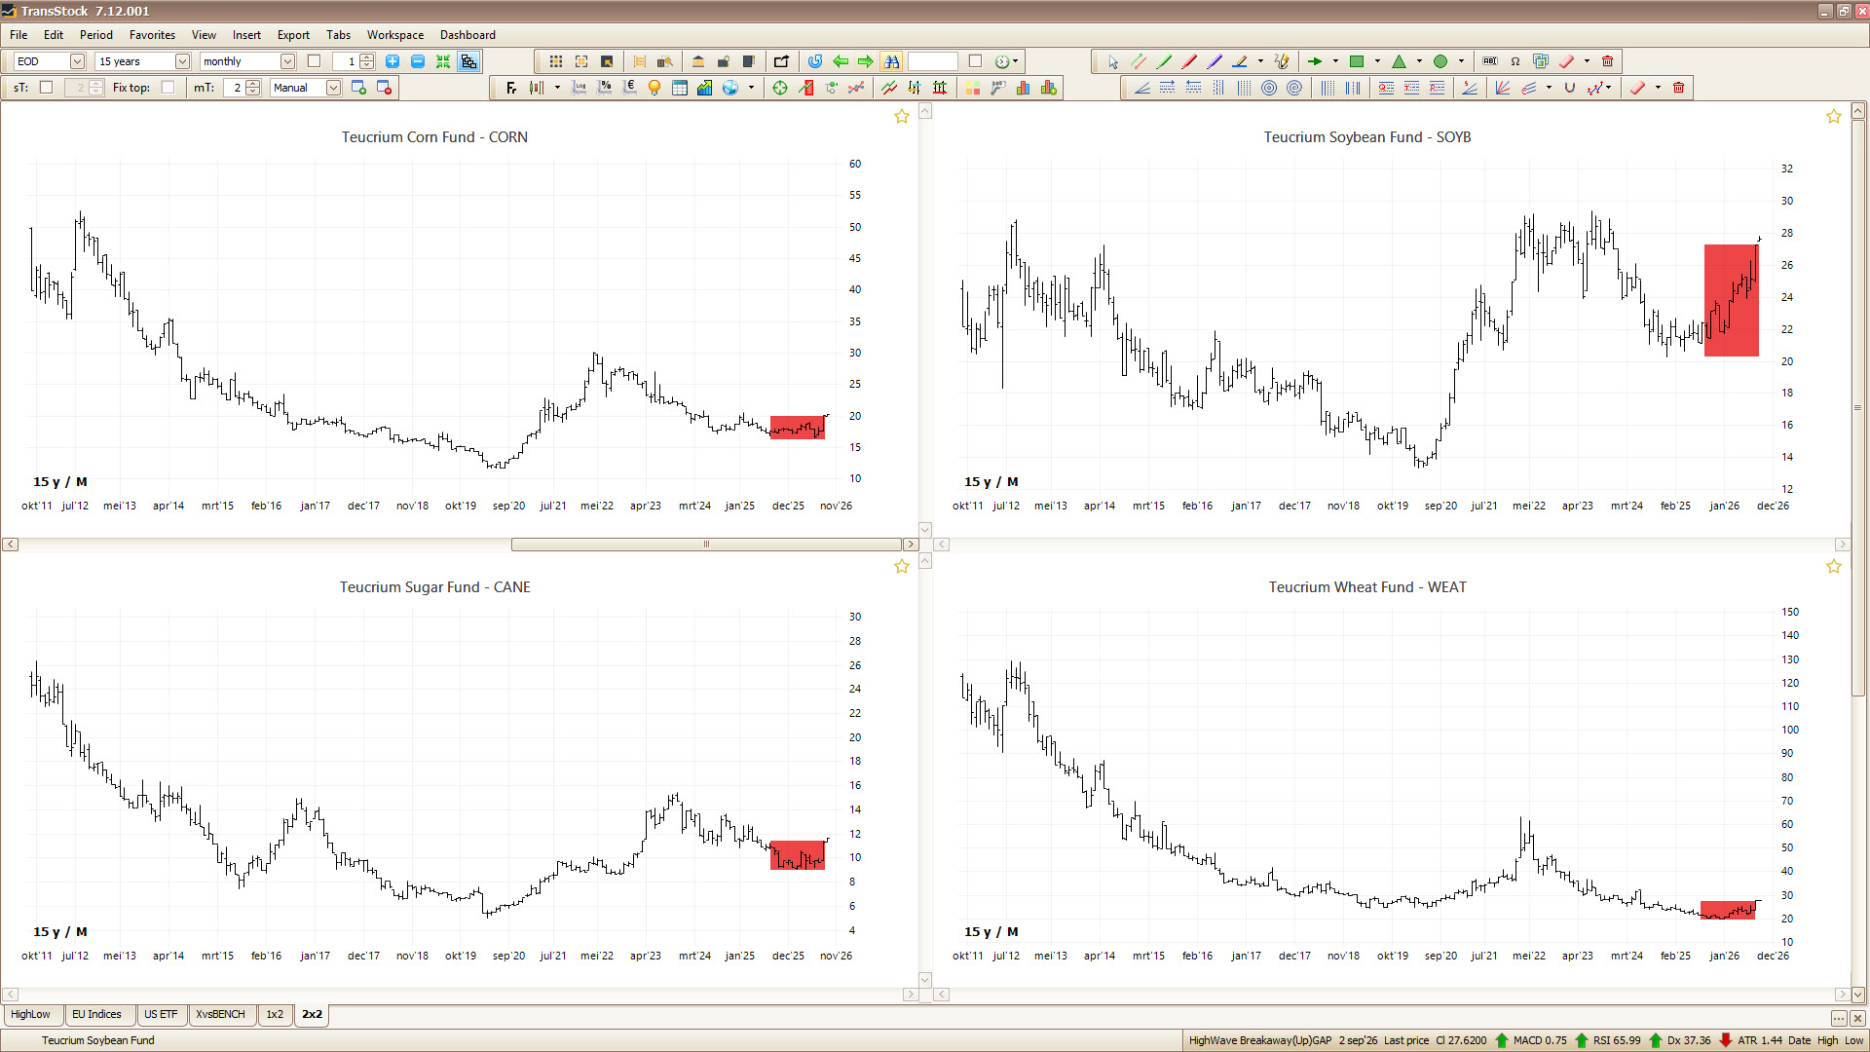Favorite the Soybean Fund chart star
Screen dimensions: 1870x1052
tap(1834, 117)
